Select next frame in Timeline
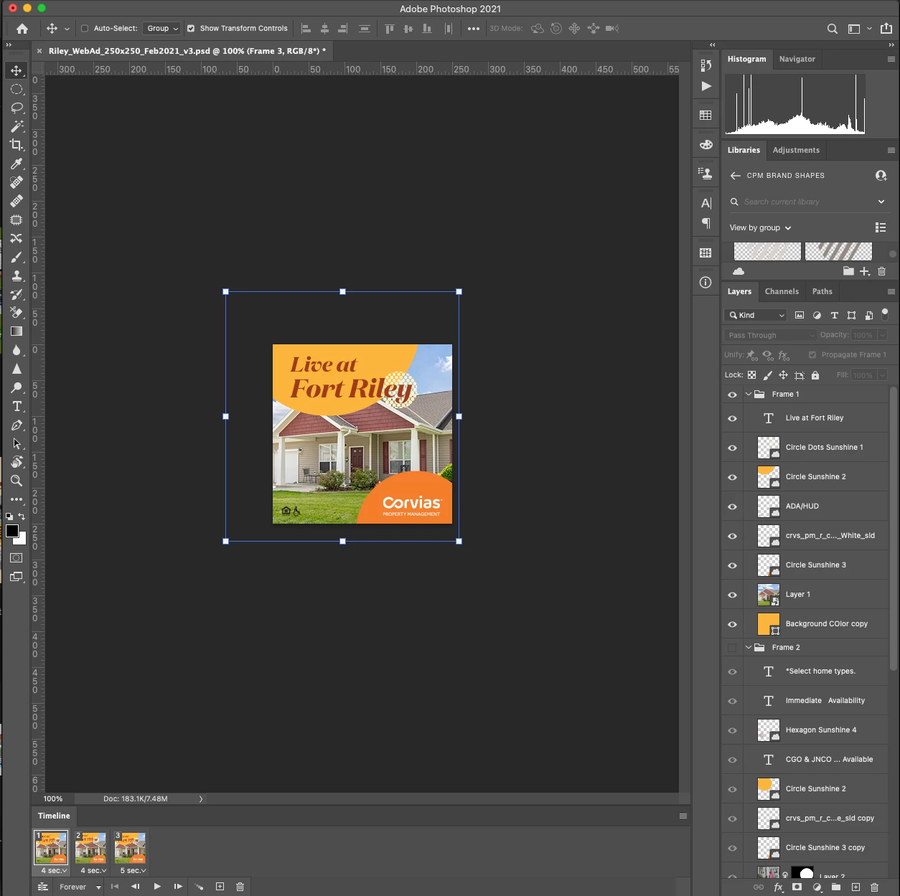 tap(178, 887)
